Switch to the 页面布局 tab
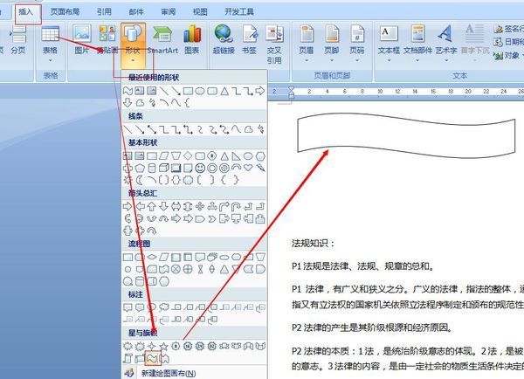The width and height of the screenshot is (524, 379). pyautogui.click(x=65, y=12)
